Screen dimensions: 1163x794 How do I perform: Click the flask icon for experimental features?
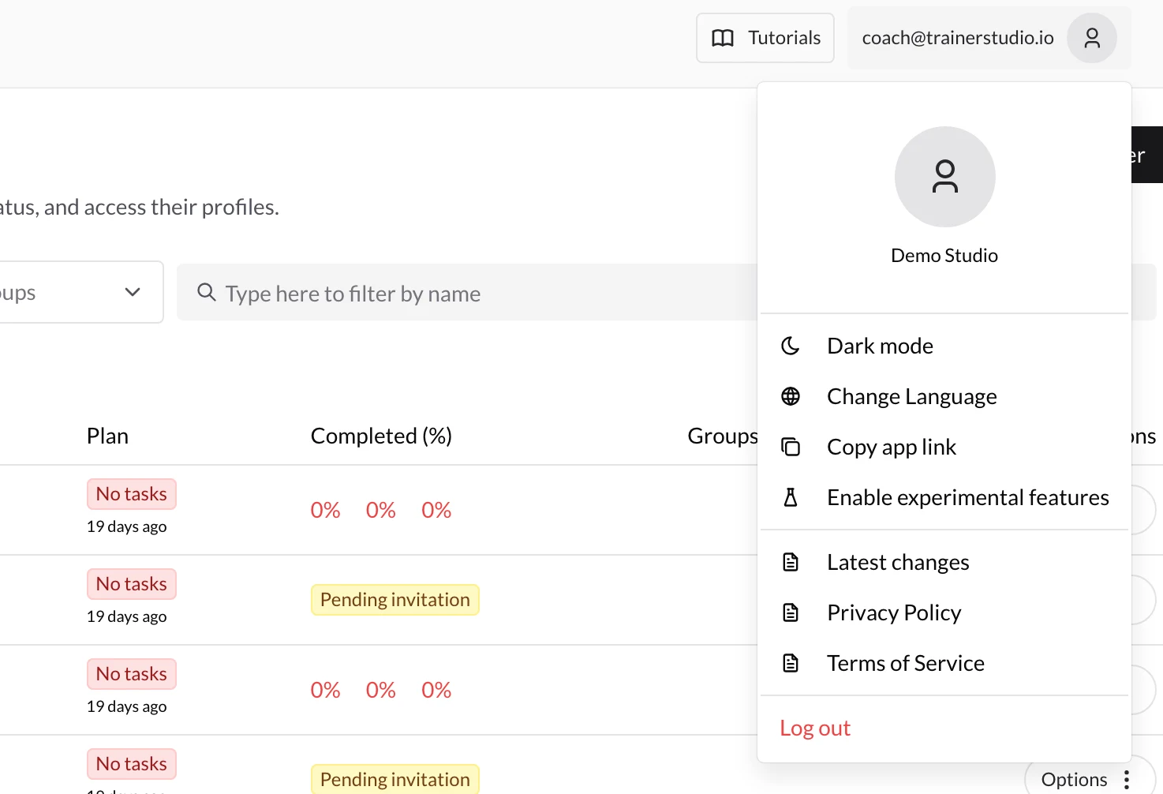click(x=791, y=497)
